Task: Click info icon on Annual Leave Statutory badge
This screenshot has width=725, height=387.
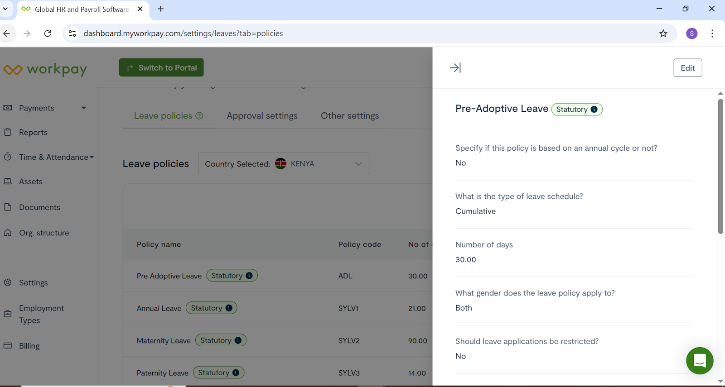Action: tap(229, 308)
